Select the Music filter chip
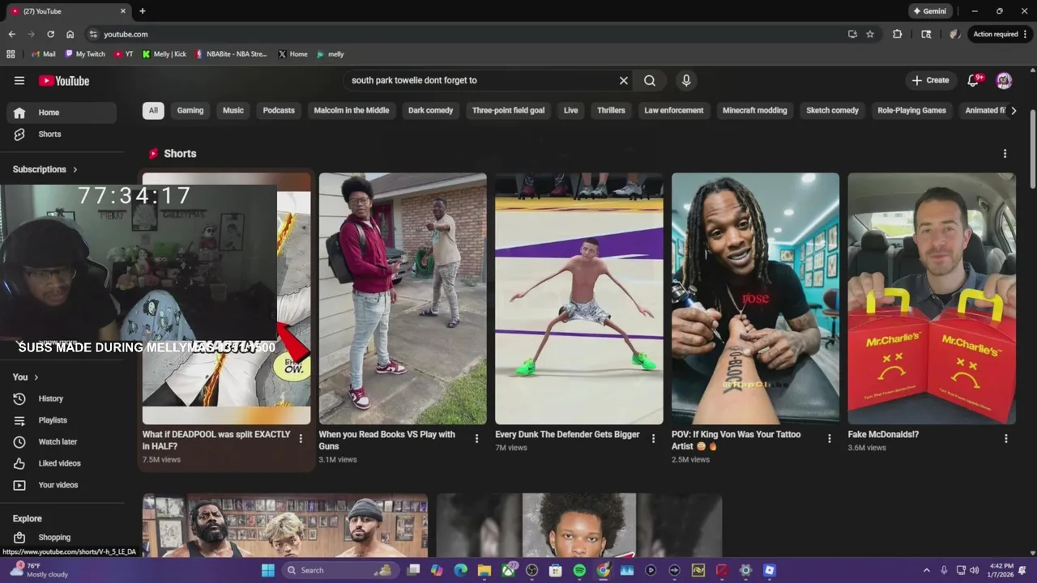The width and height of the screenshot is (1037, 583). pyautogui.click(x=233, y=110)
